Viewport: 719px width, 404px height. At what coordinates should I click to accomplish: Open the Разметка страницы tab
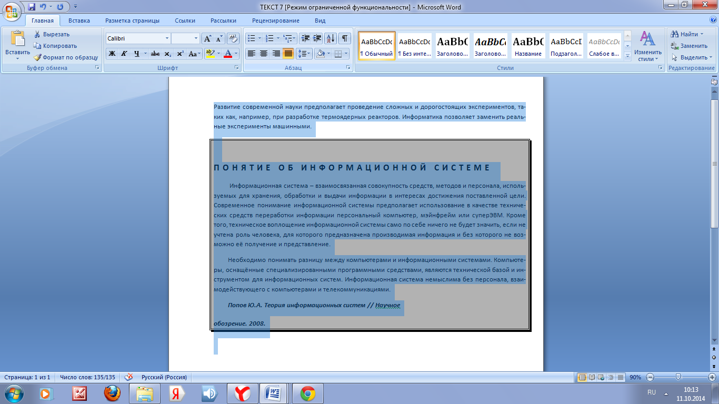point(132,21)
